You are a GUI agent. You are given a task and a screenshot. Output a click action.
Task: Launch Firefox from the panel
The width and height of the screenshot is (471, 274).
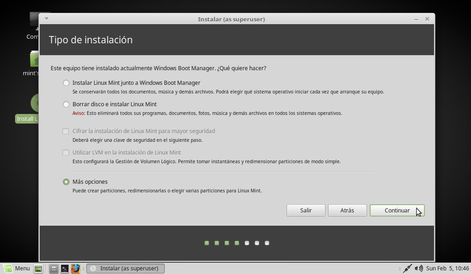(x=75, y=269)
